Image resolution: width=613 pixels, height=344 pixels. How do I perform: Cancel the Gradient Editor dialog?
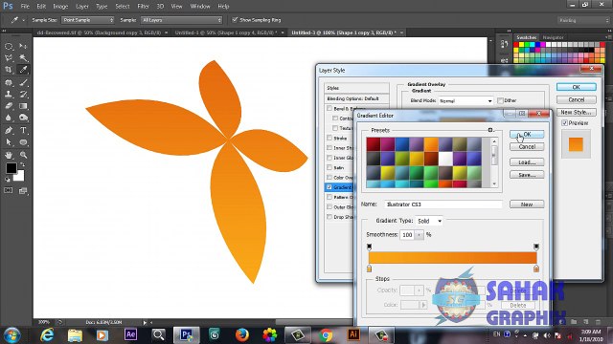click(x=527, y=146)
